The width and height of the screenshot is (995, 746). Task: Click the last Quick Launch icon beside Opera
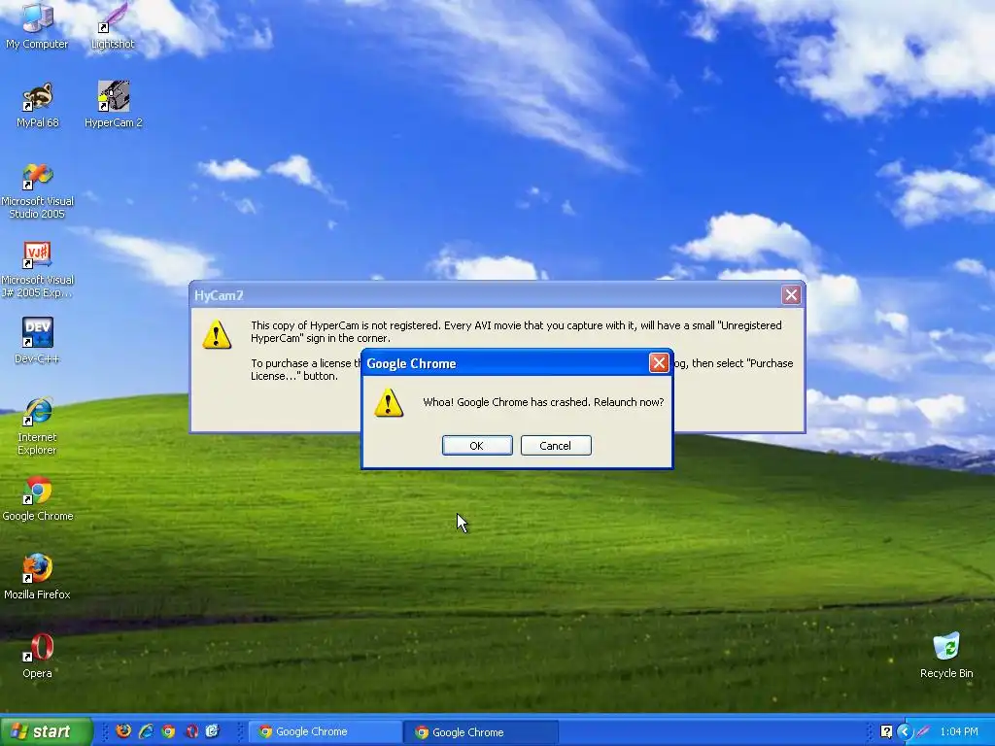tap(213, 731)
